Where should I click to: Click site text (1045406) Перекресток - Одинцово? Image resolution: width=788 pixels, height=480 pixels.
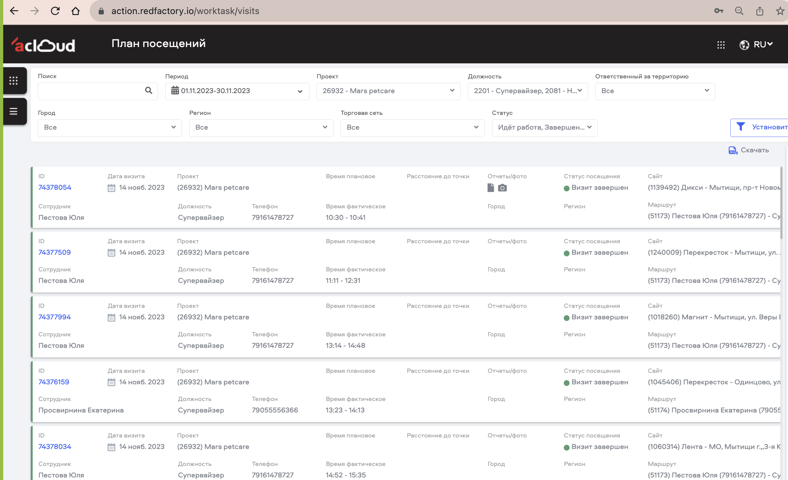click(714, 382)
